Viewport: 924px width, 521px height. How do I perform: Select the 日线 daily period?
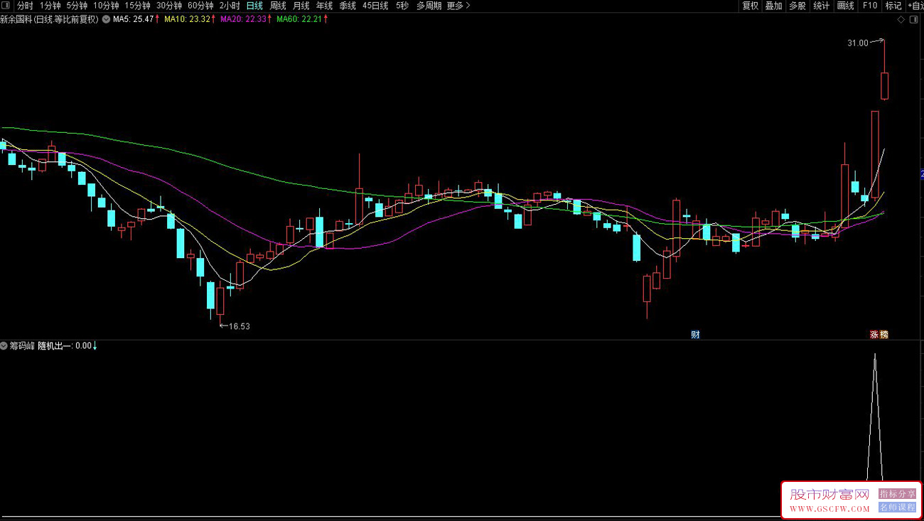pyautogui.click(x=254, y=6)
